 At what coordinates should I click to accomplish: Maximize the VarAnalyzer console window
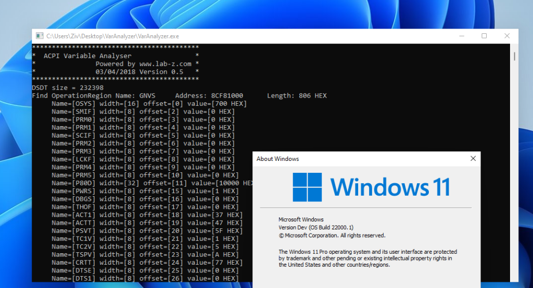pyautogui.click(x=484, y=36)
